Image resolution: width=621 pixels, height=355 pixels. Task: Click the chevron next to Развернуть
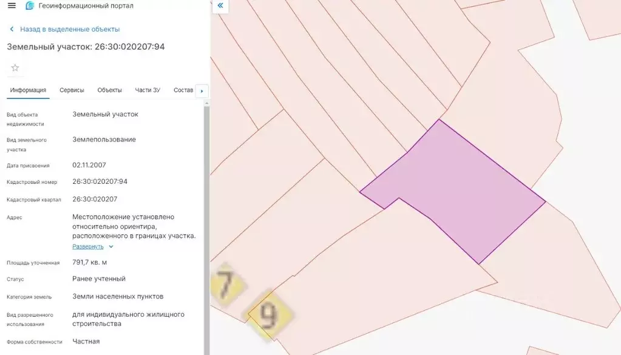point(111,246)
